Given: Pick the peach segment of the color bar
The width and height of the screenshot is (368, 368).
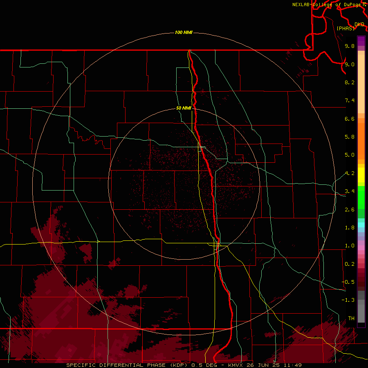Looking at the screenshot, I should 361,85.
